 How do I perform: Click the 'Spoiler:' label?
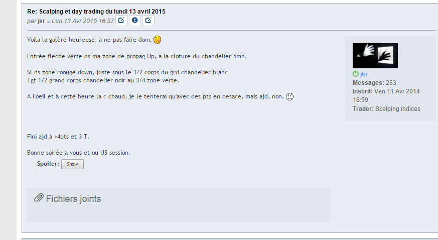click(x=48, y=164)
